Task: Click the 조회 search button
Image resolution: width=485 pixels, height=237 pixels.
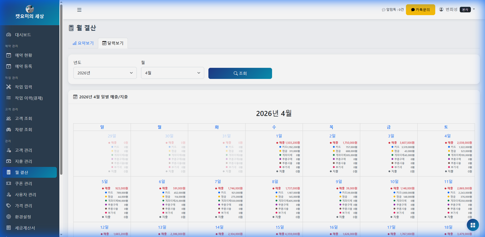Action: click(240, 73)
